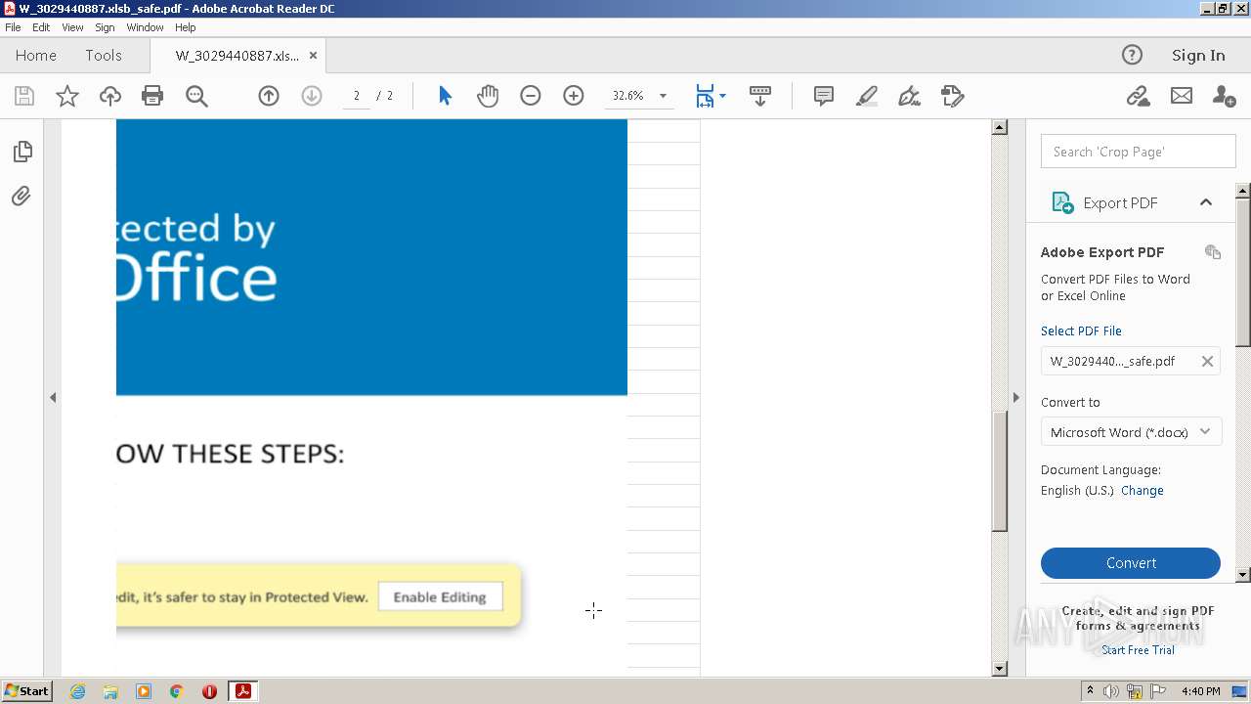
Task: Bookmark this file with the star icon
Action: point(67,96)
